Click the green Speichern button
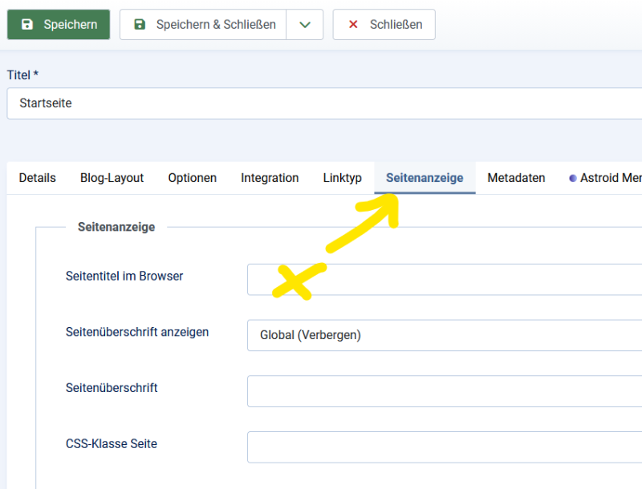The width and height of the screenshot is (642, 489). click(59, 25)
